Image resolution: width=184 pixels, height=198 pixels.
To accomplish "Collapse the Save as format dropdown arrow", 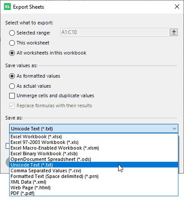I will [174, 129].
